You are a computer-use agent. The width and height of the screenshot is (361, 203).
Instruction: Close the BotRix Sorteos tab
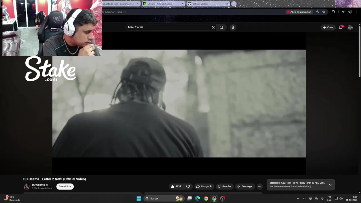[227, 4]
